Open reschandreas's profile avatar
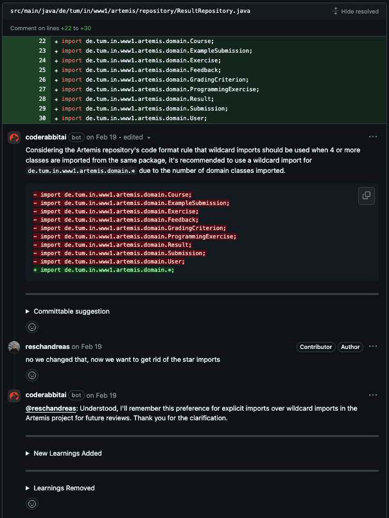The width and height of the screenshot is (389, 518). (13, 346)
